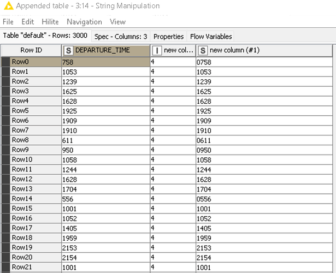Click the string type icon of DEPARTURE_TIME column

point(68,51)
